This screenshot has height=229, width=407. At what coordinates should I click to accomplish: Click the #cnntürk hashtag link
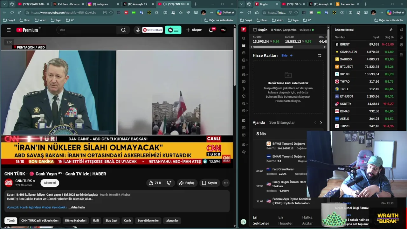(13, 207)
